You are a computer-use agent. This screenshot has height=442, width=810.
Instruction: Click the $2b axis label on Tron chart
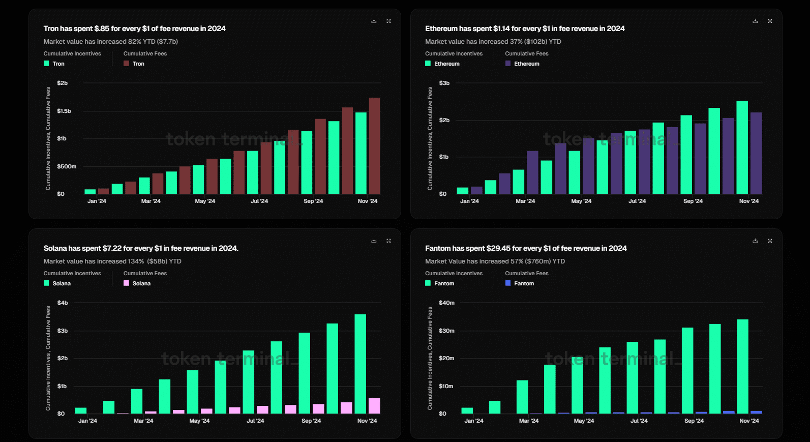(x=62, y=83)
